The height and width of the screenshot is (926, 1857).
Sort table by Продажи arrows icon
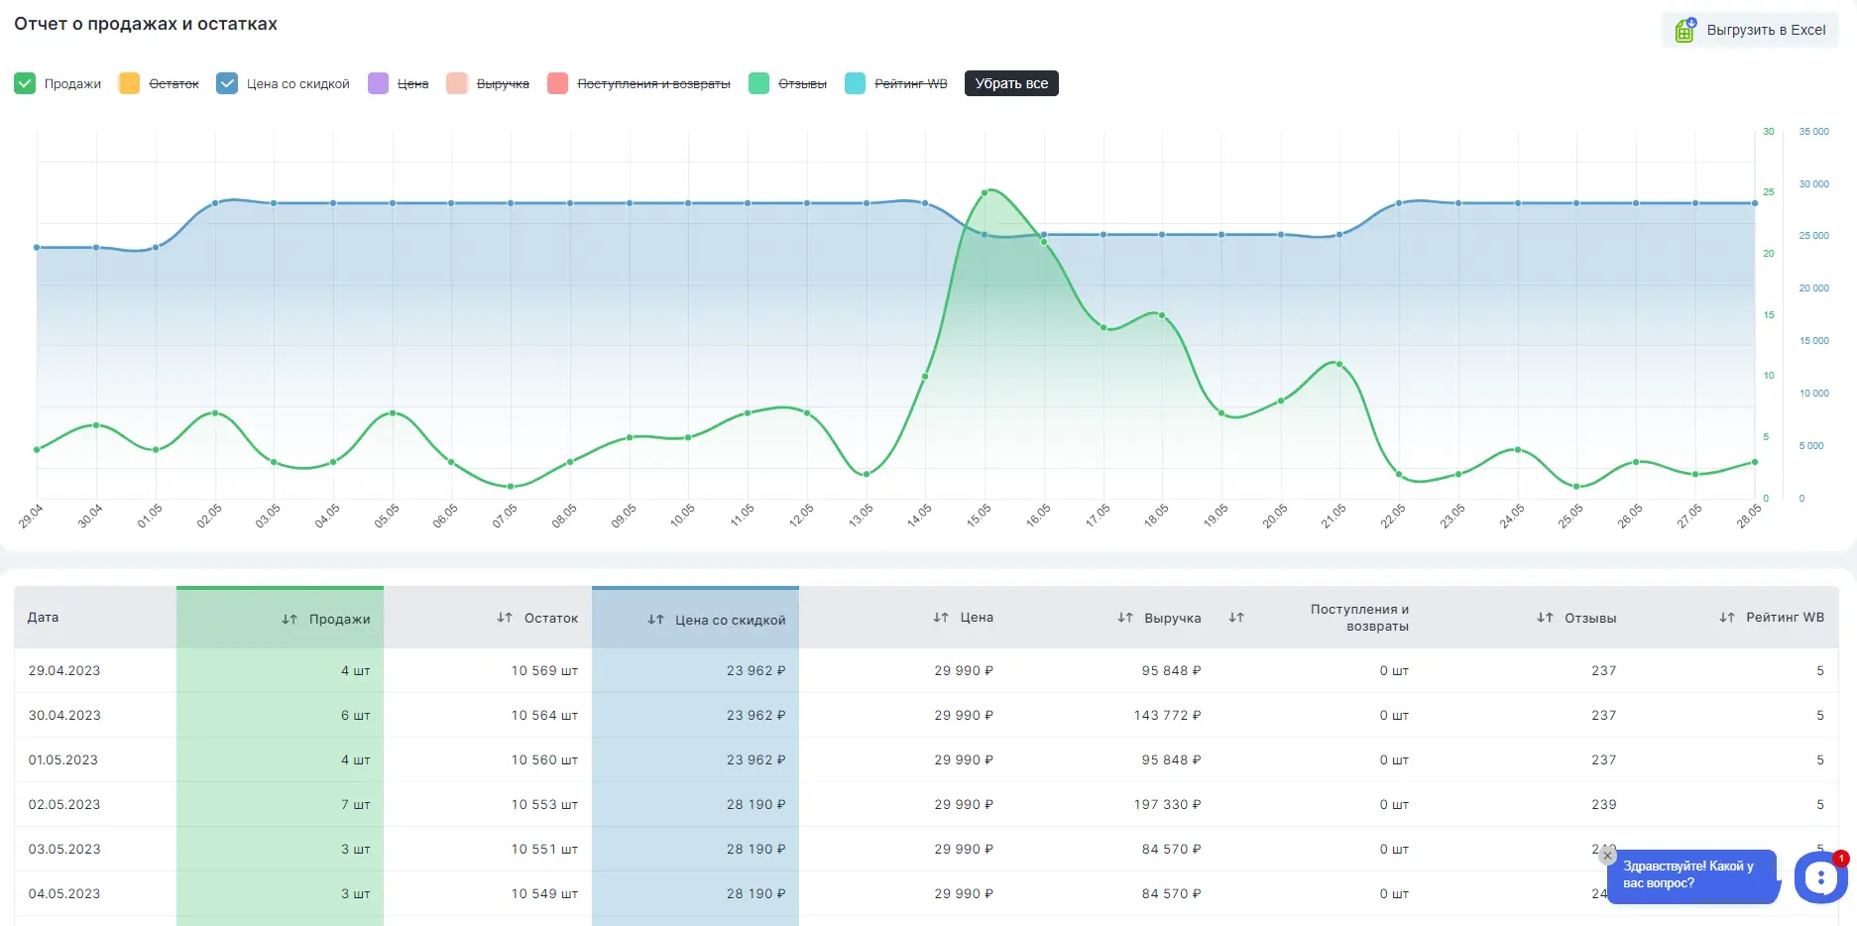pos(290,619)
